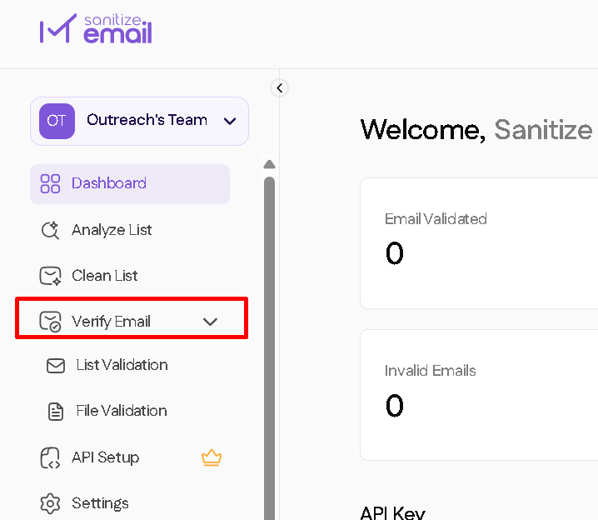This screenshot has height=520, width=598.
Task: Click the Verify Email envelope icon
Action: point(51,322)
